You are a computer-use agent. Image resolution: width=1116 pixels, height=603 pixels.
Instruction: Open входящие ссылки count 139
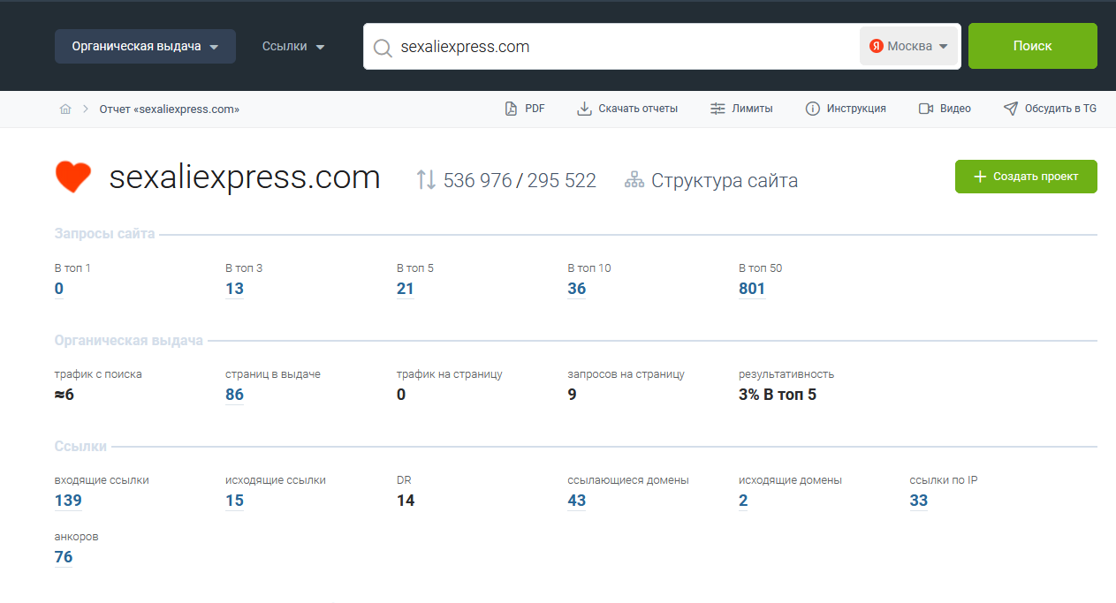(68, 501)
